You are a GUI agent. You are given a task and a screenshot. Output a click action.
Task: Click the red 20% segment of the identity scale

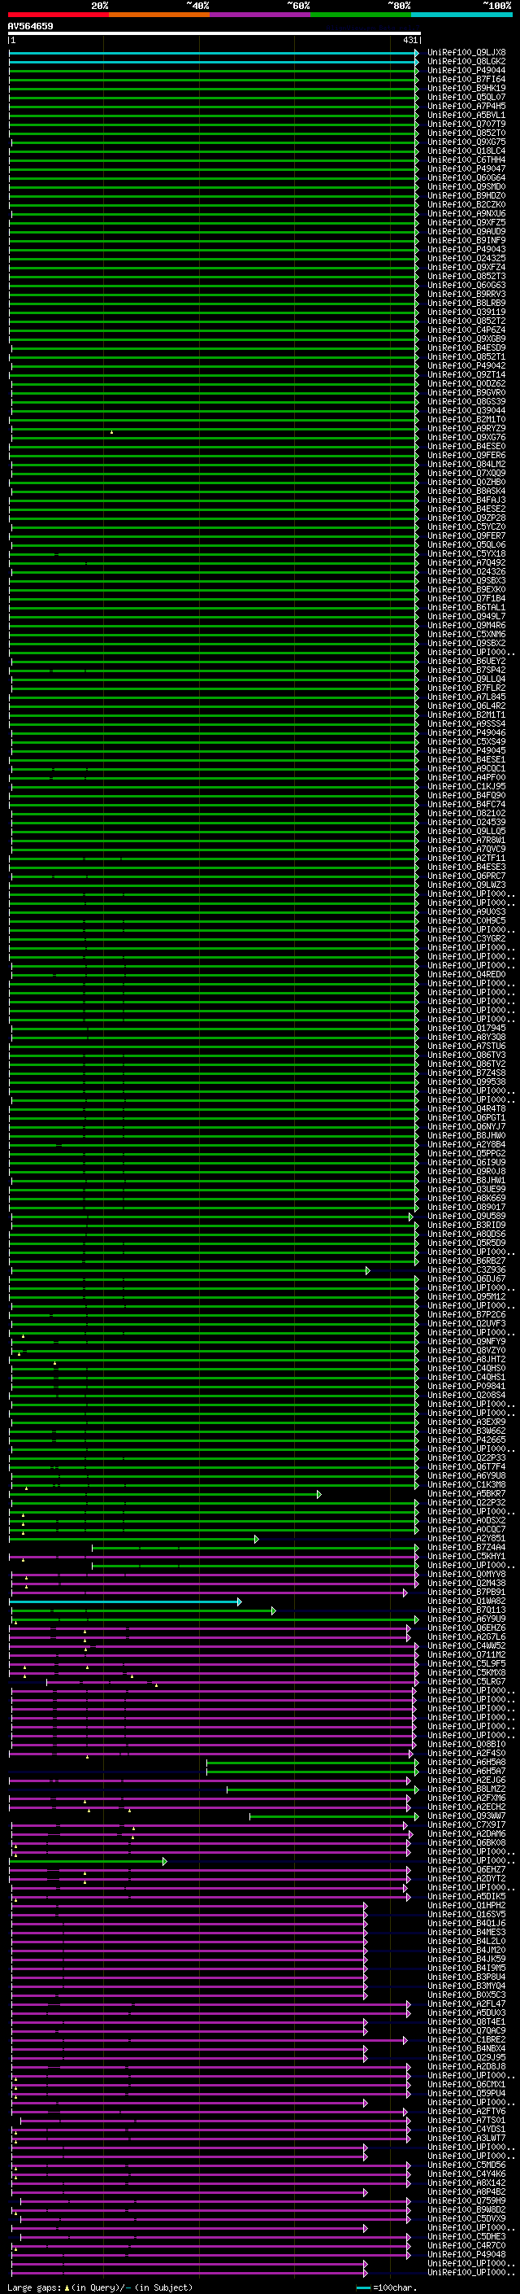point(58,15)
